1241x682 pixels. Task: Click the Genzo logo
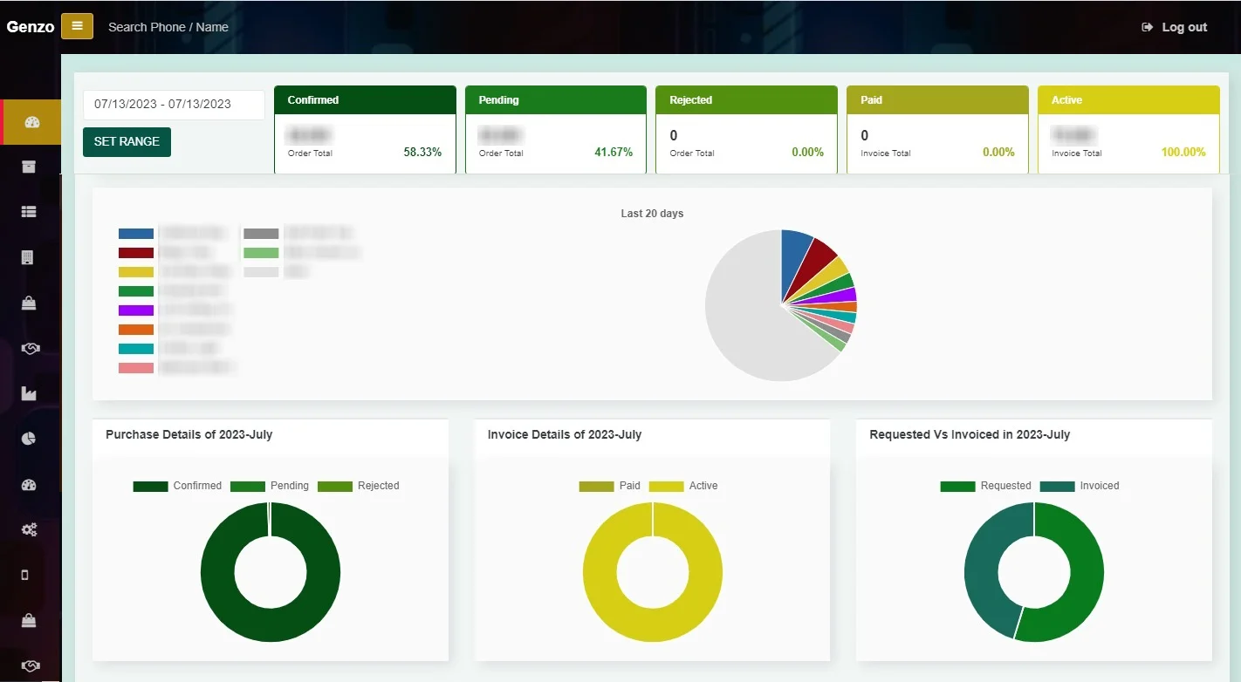(x=31, y=27)
